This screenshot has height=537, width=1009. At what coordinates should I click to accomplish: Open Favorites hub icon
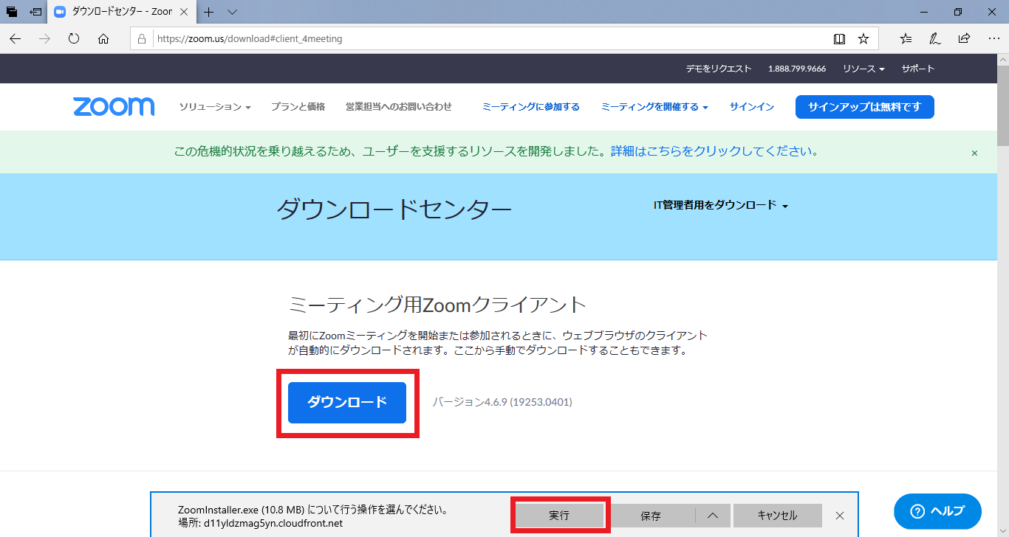[906, 39]
